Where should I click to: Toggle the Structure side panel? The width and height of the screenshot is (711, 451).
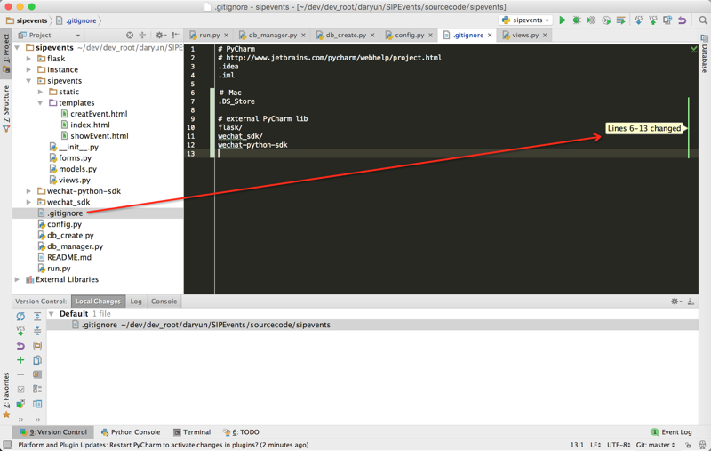(6, 109)
